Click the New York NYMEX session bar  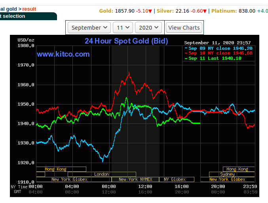135,179
